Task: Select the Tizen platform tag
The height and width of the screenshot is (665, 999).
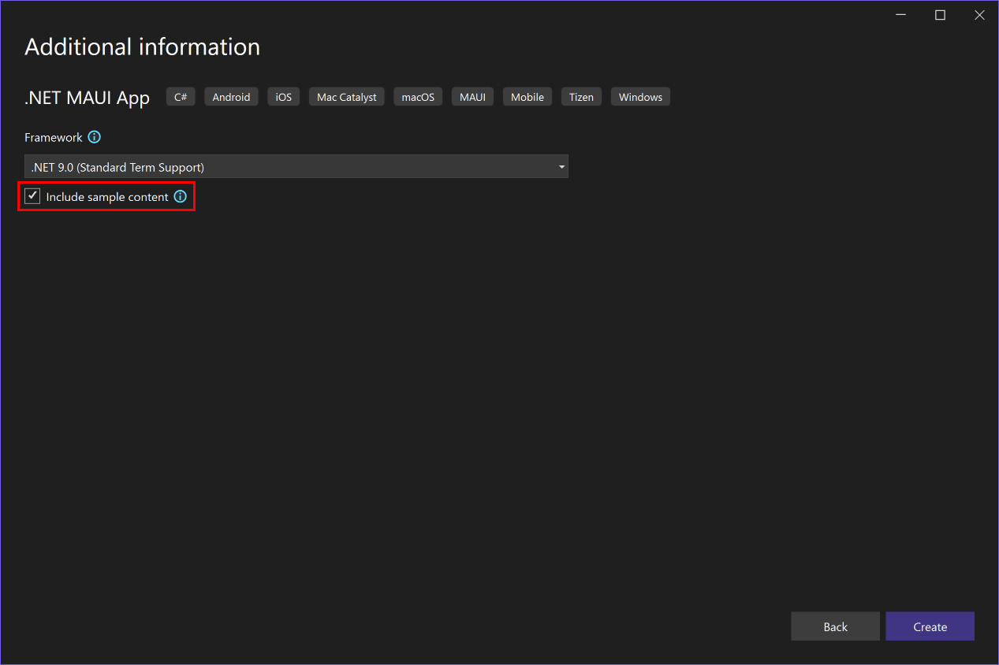Action: pyautogui.click(x=581, y=96)
